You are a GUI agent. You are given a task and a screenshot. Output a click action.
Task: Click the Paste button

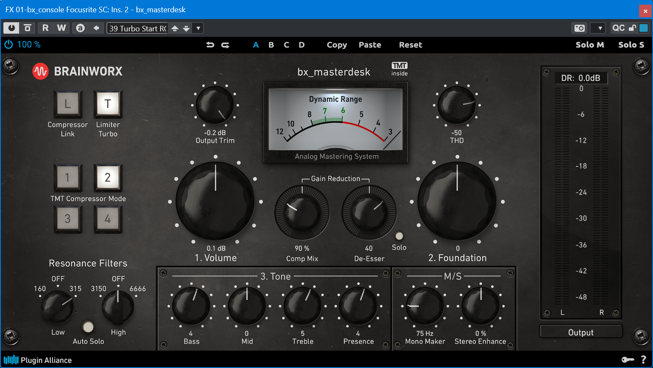click(x=370, y=44)
